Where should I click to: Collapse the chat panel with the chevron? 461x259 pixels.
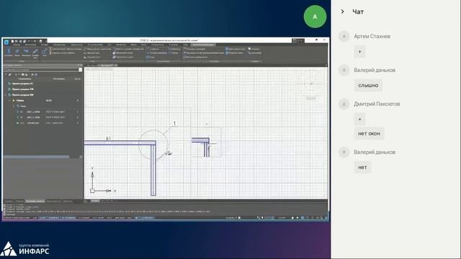[343, 12]
